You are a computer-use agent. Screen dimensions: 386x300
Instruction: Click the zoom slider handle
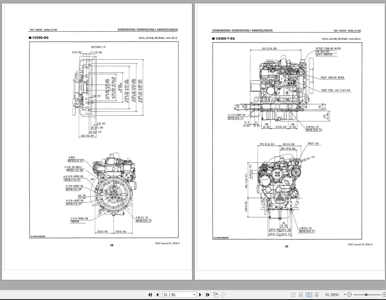click(x=366, y=295)
